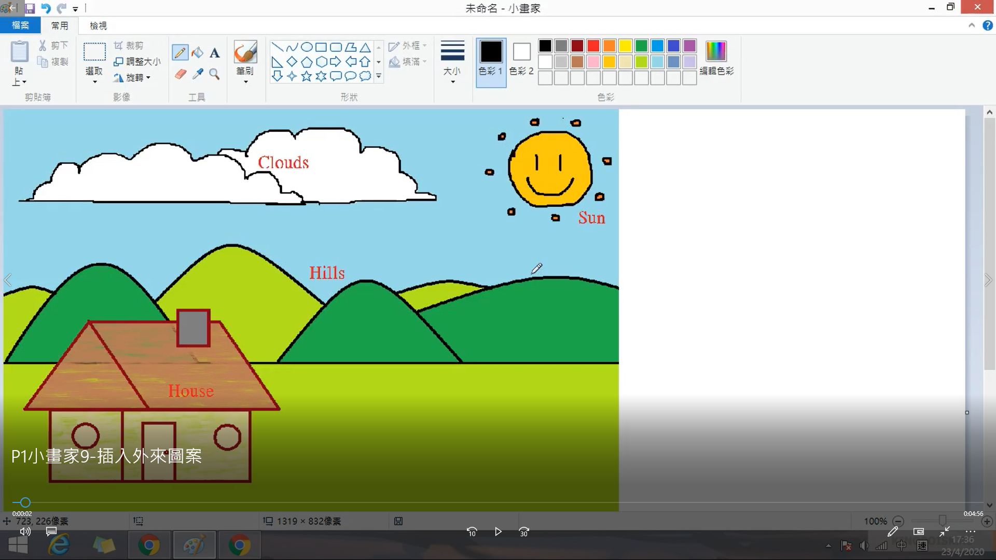Open the Paste dropdown arrow

click(x=24, y=82)
